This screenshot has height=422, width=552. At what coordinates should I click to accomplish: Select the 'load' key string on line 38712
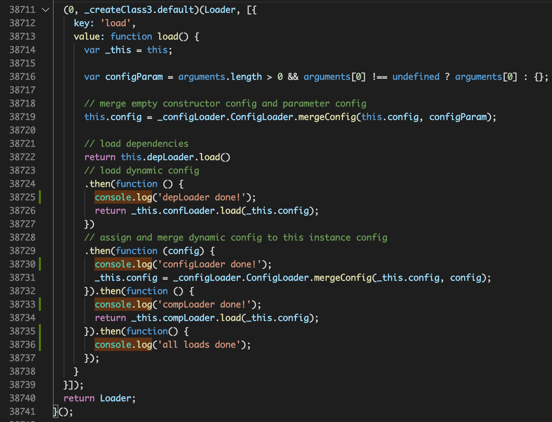pyautogui.click(x=115, y=23)
